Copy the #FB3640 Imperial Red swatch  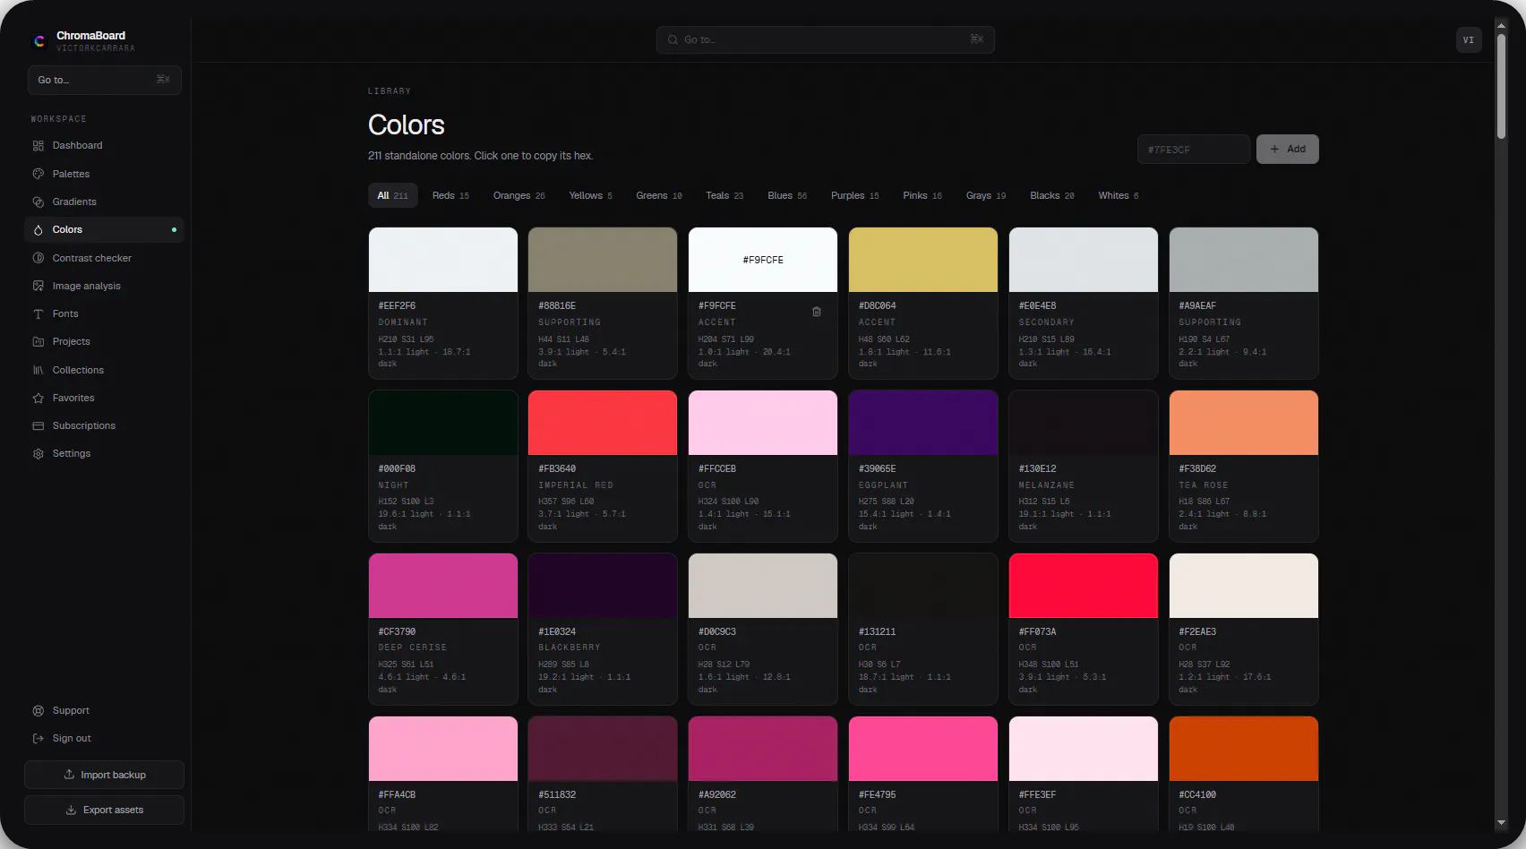pos(603,423)
